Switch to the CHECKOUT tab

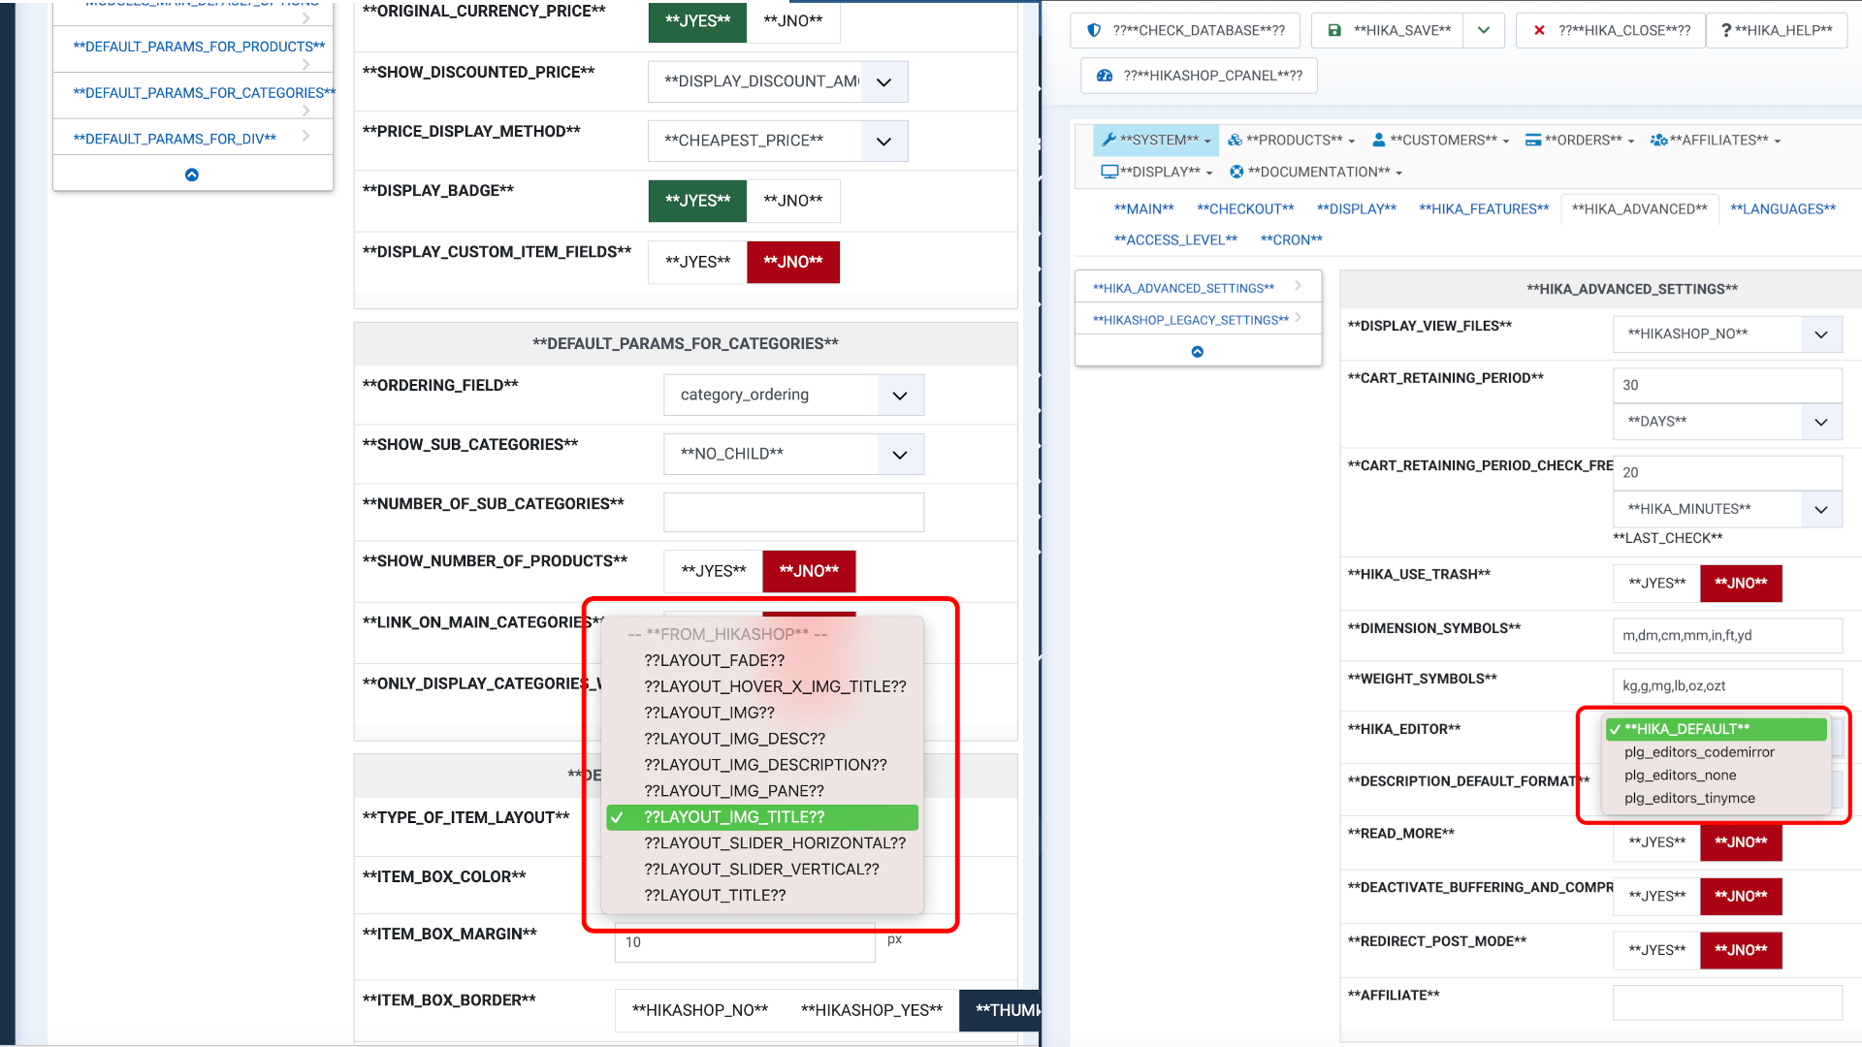coord(1245,209)
